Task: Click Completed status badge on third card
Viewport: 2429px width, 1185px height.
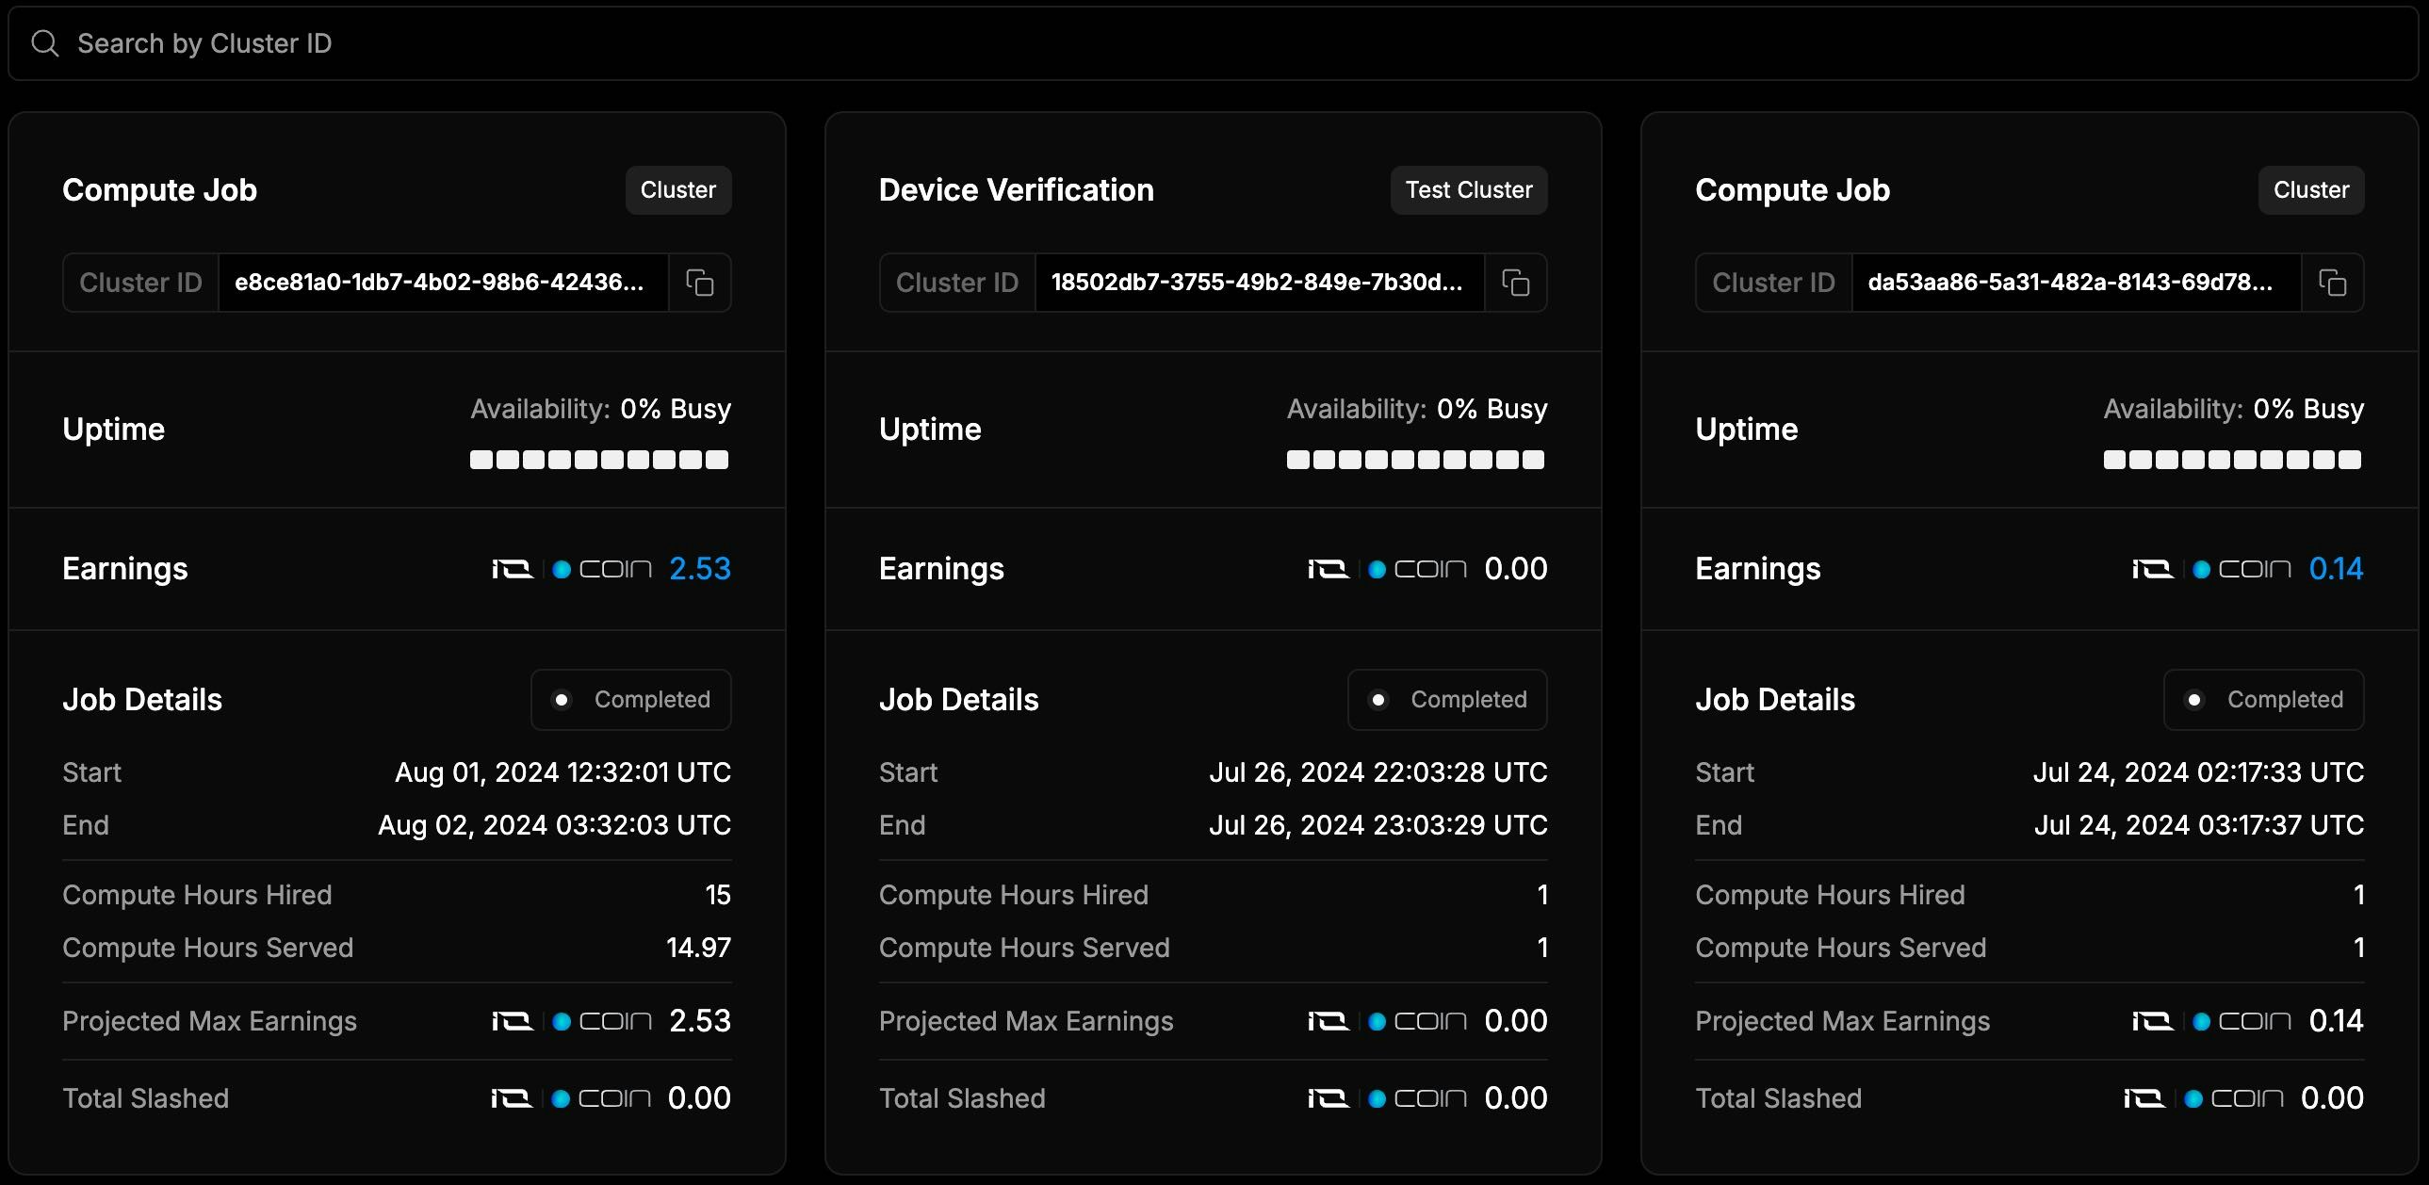Action: coord(2263,700)
